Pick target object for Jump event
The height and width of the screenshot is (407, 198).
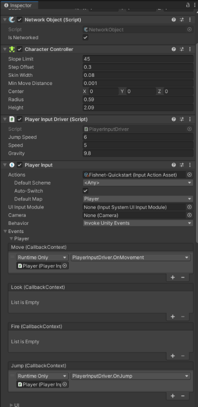point(65,385)
